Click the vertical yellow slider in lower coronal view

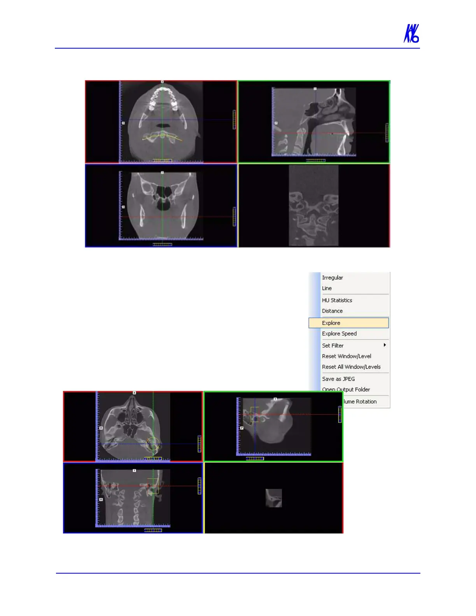coord(199,486)
